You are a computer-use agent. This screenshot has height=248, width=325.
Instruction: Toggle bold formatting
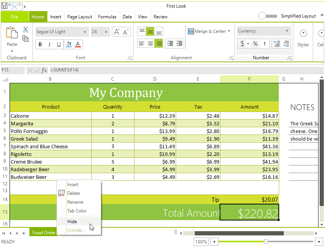point(40,44)
